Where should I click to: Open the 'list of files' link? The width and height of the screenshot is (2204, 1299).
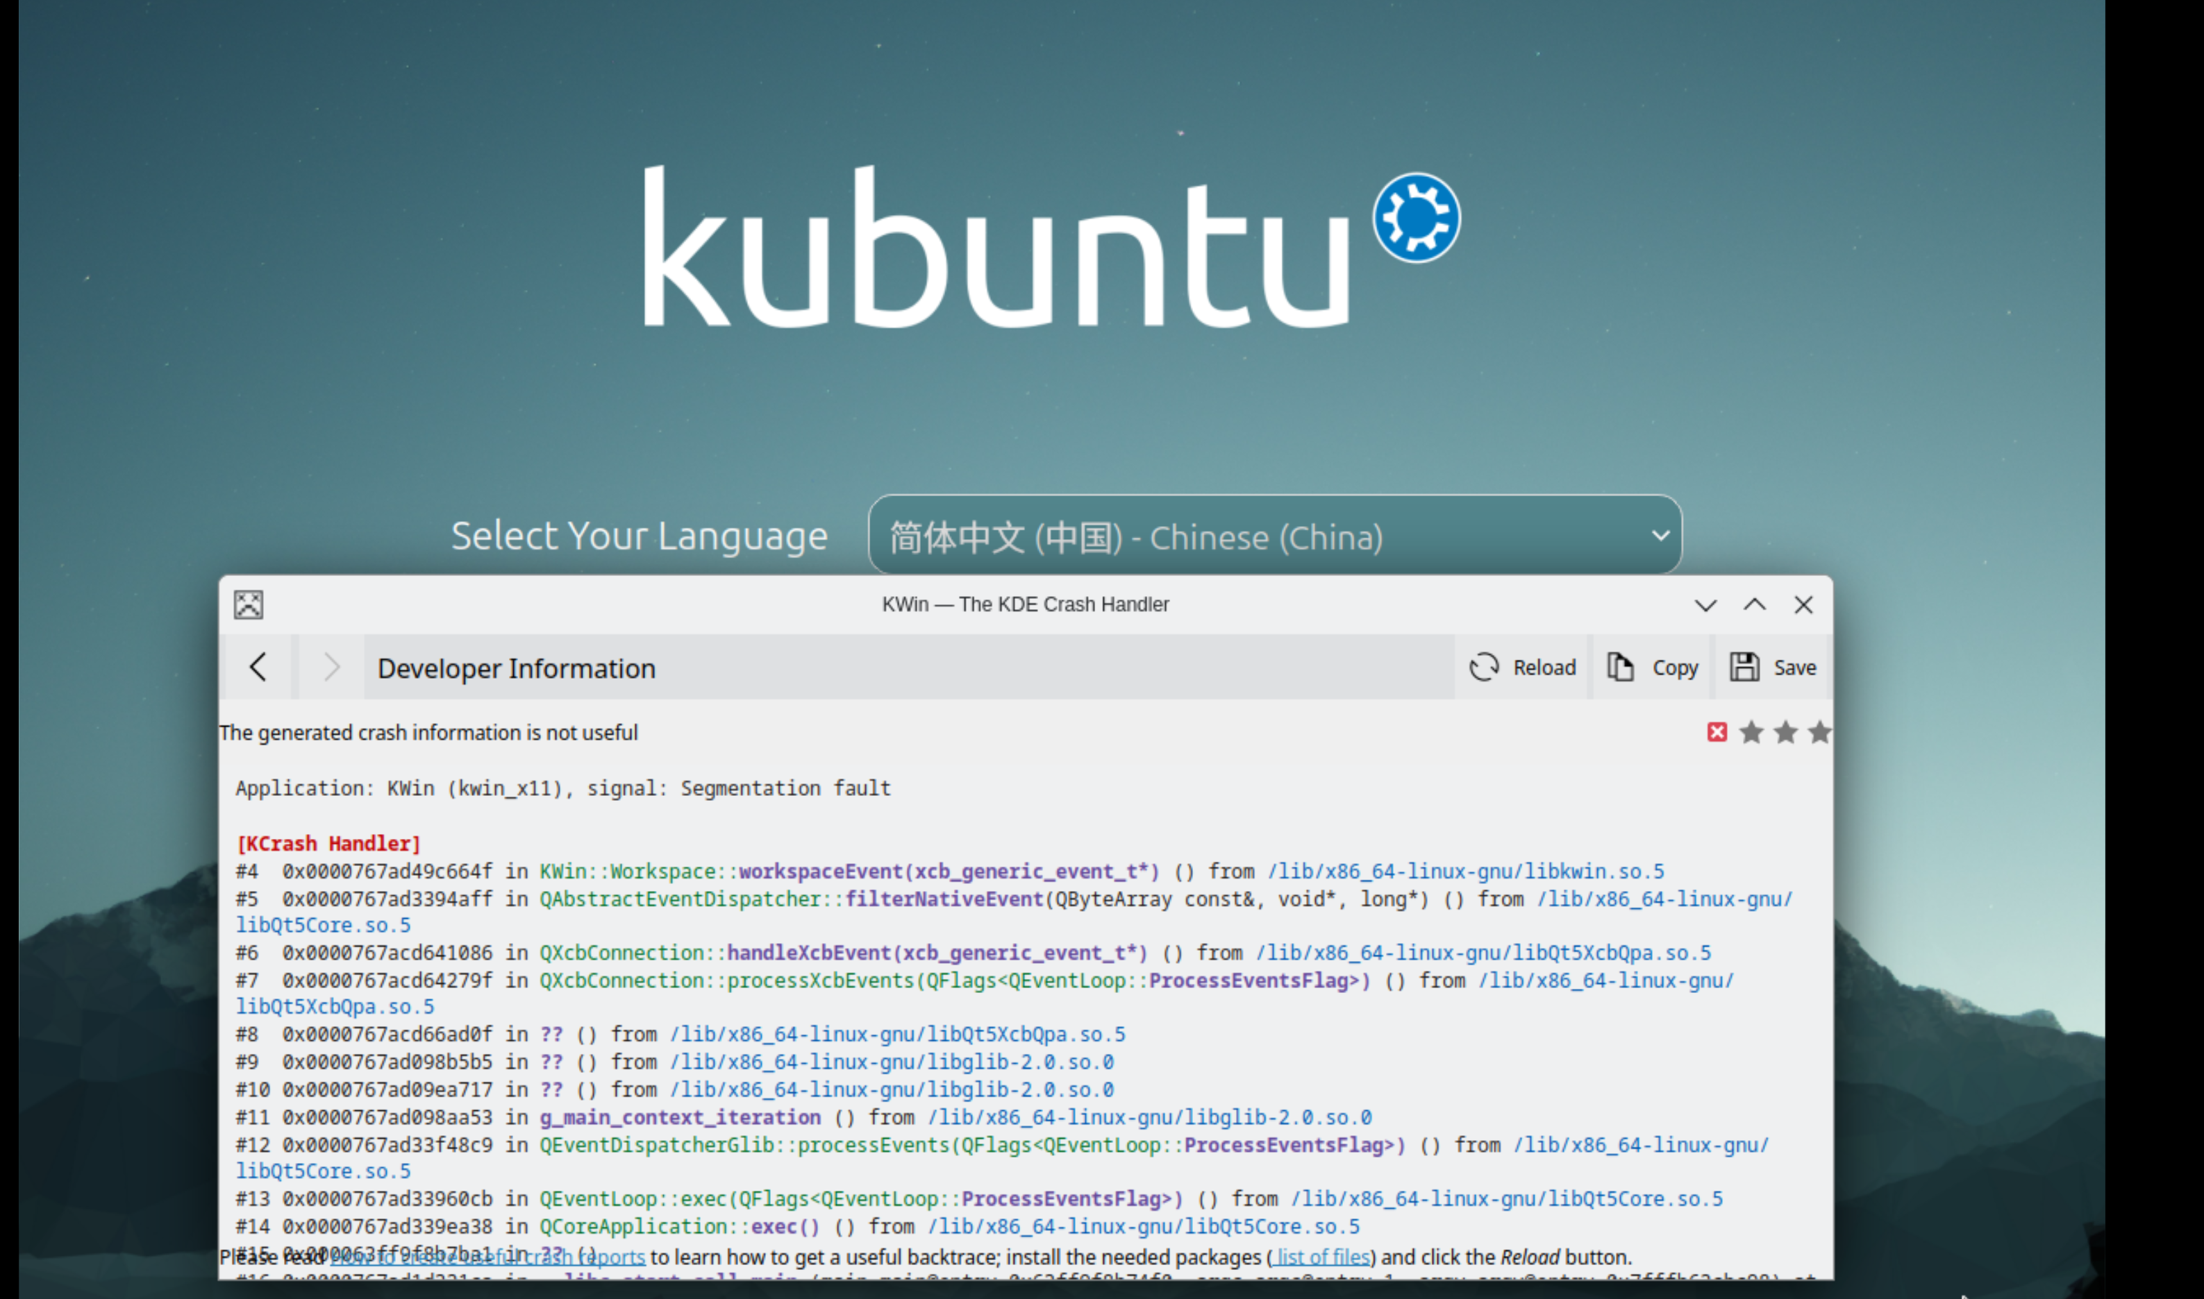tap(1322, 1257)
